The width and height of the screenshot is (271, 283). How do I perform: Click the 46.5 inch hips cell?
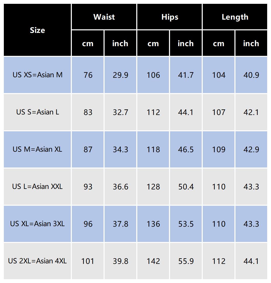pyautogui.click(x=186, y=149)
